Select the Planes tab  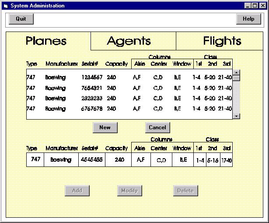pos(46,41)
